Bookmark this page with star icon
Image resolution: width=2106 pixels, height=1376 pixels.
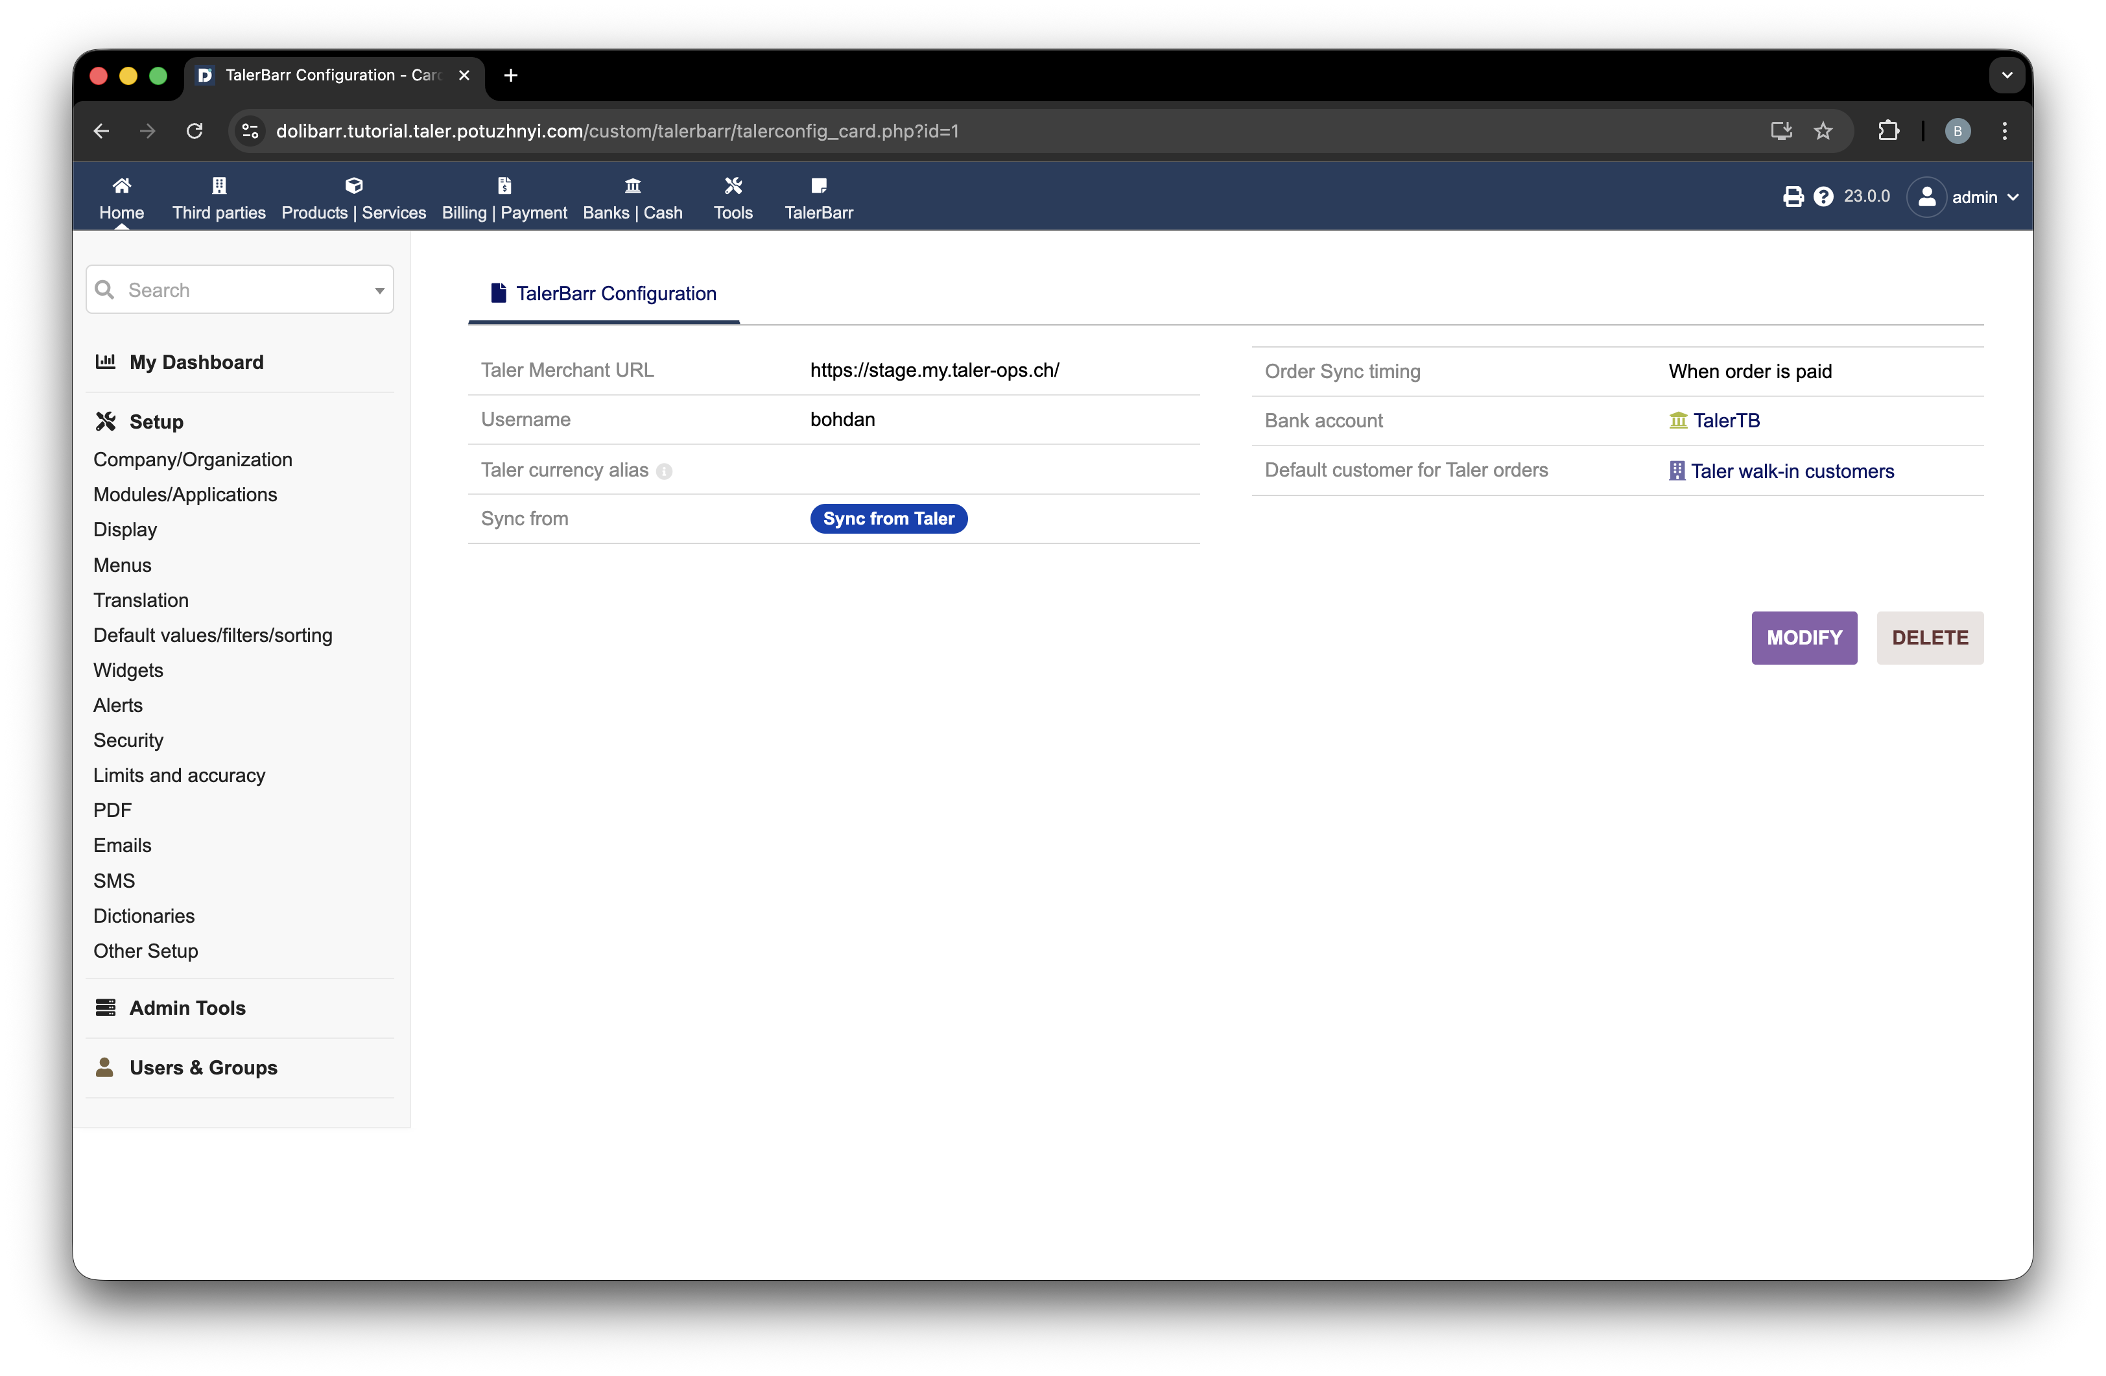1823,131
